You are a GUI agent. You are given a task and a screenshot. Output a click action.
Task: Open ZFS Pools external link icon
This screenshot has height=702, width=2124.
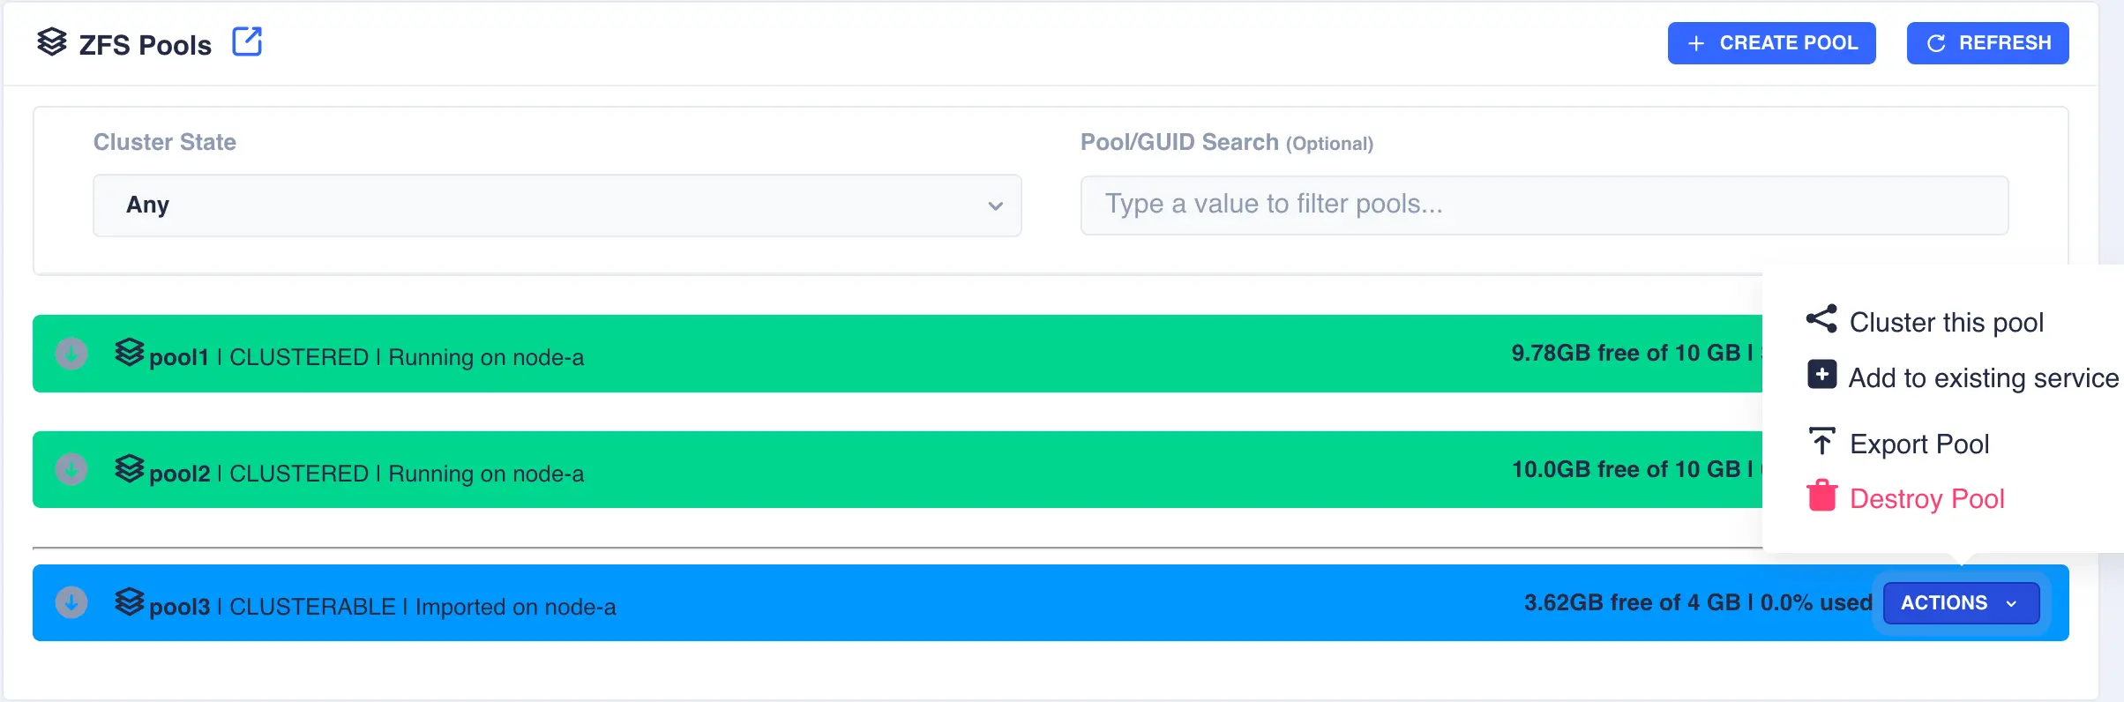click(247, 41)
